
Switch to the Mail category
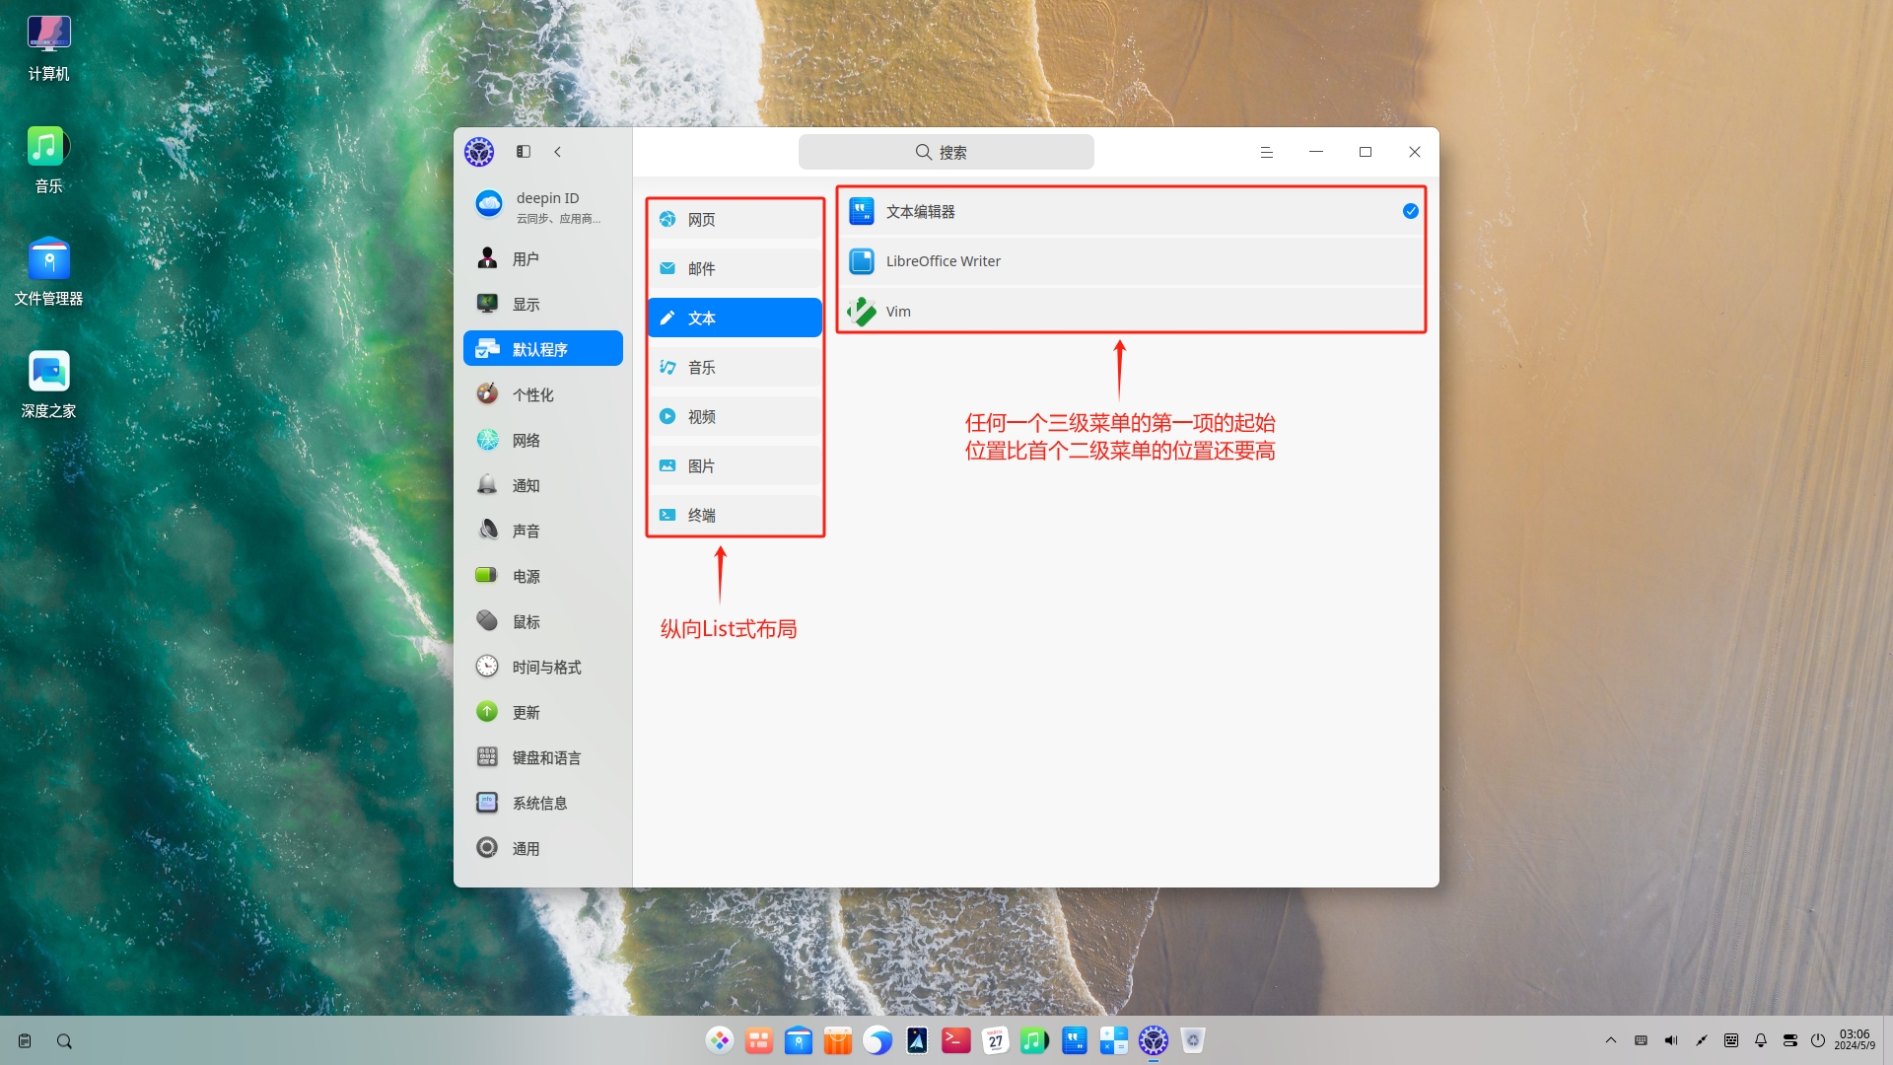tap(735, 268)
